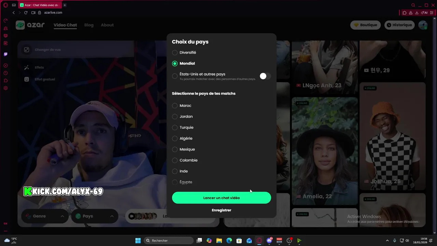Open Microsoft Store from the taskbar
437x246 pixels.
(x=239, y=241)
